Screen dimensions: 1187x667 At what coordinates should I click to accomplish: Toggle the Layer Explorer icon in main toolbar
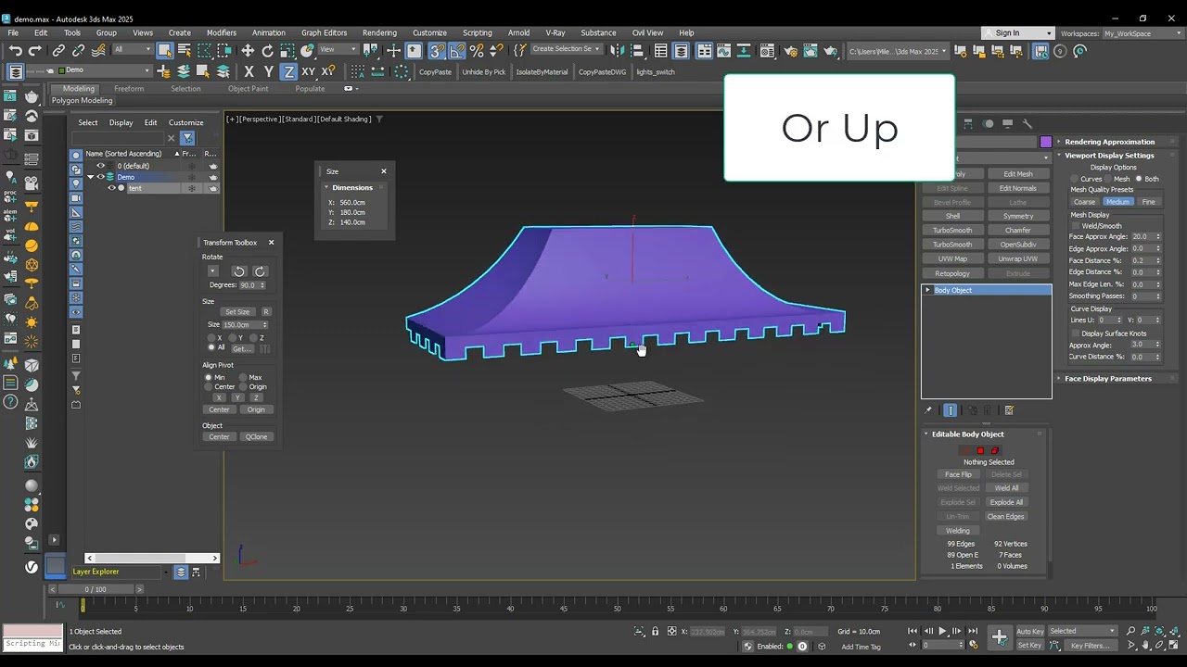(682, 51)
